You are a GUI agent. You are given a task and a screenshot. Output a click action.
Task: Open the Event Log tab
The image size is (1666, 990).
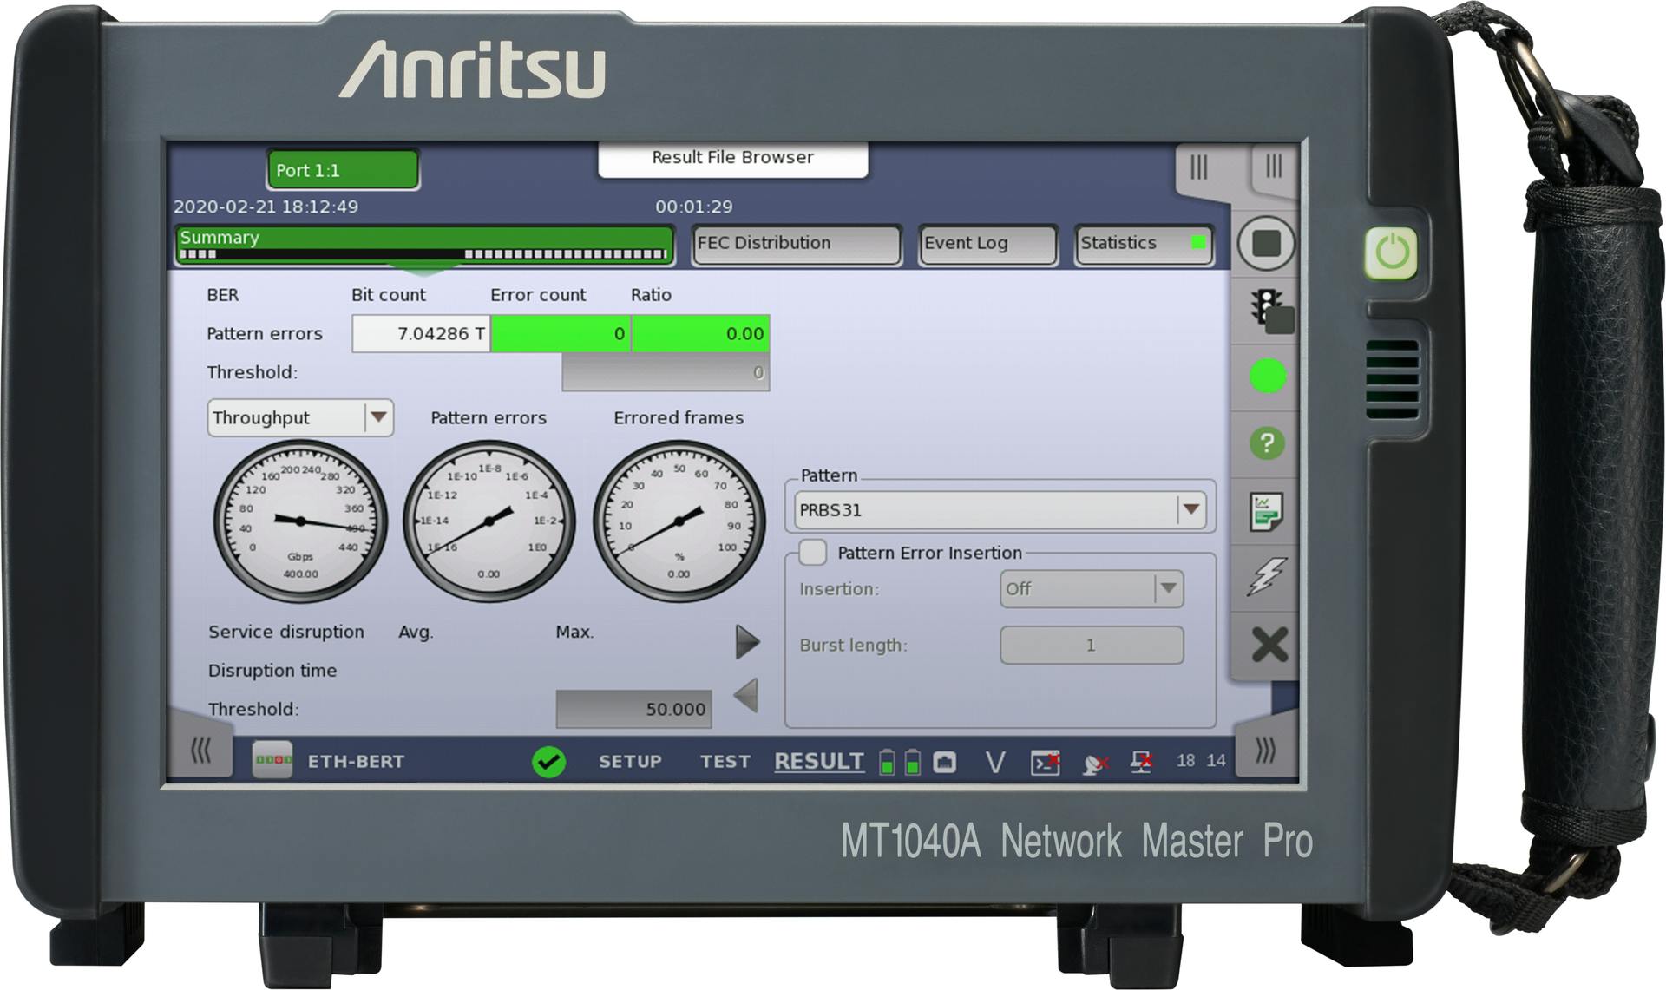click(987, 245)
